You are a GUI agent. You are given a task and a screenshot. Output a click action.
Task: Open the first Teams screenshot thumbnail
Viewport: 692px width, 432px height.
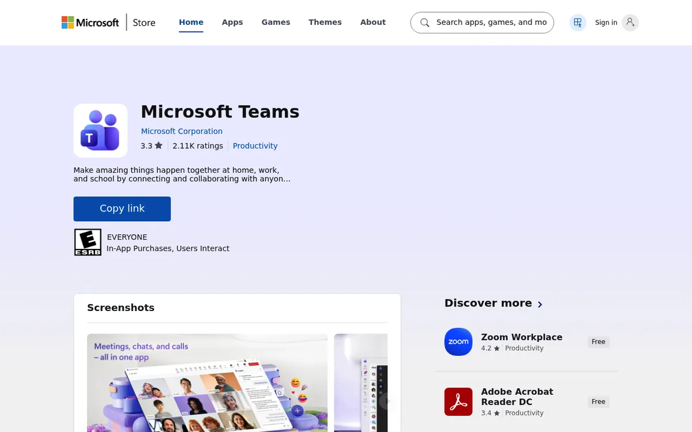[x=207, y=382]
